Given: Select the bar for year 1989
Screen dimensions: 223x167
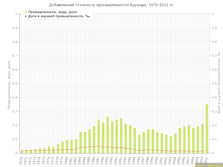Looking at the screenshot, I should click(108, 135).
